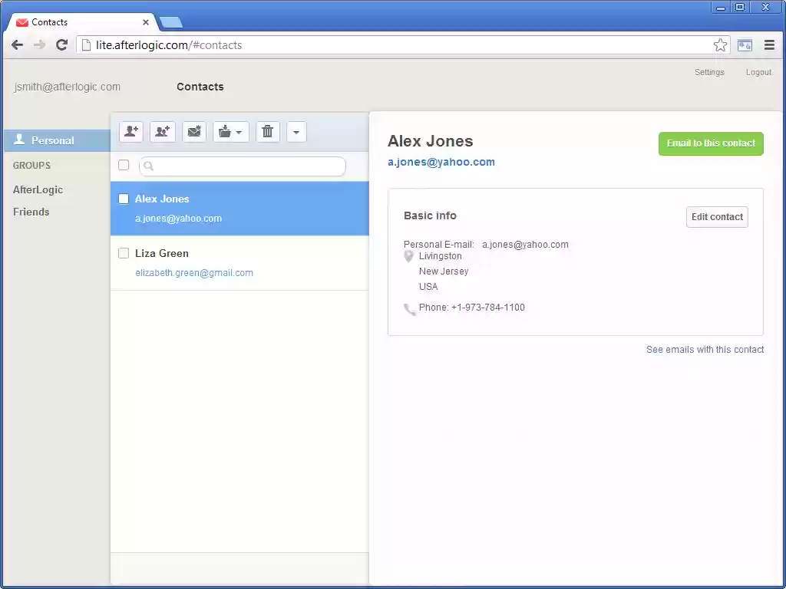Image resolution: width=786 pixels, height=589 pixels.
Task: Delete selected contacts using trash icon
Action: pyautogui.click(x=267, y=131)
